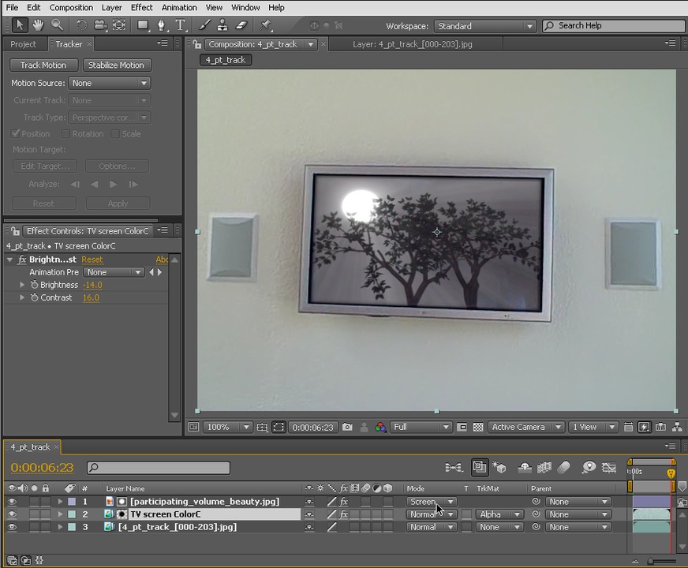Switch to the Project tab

(23, 43)
